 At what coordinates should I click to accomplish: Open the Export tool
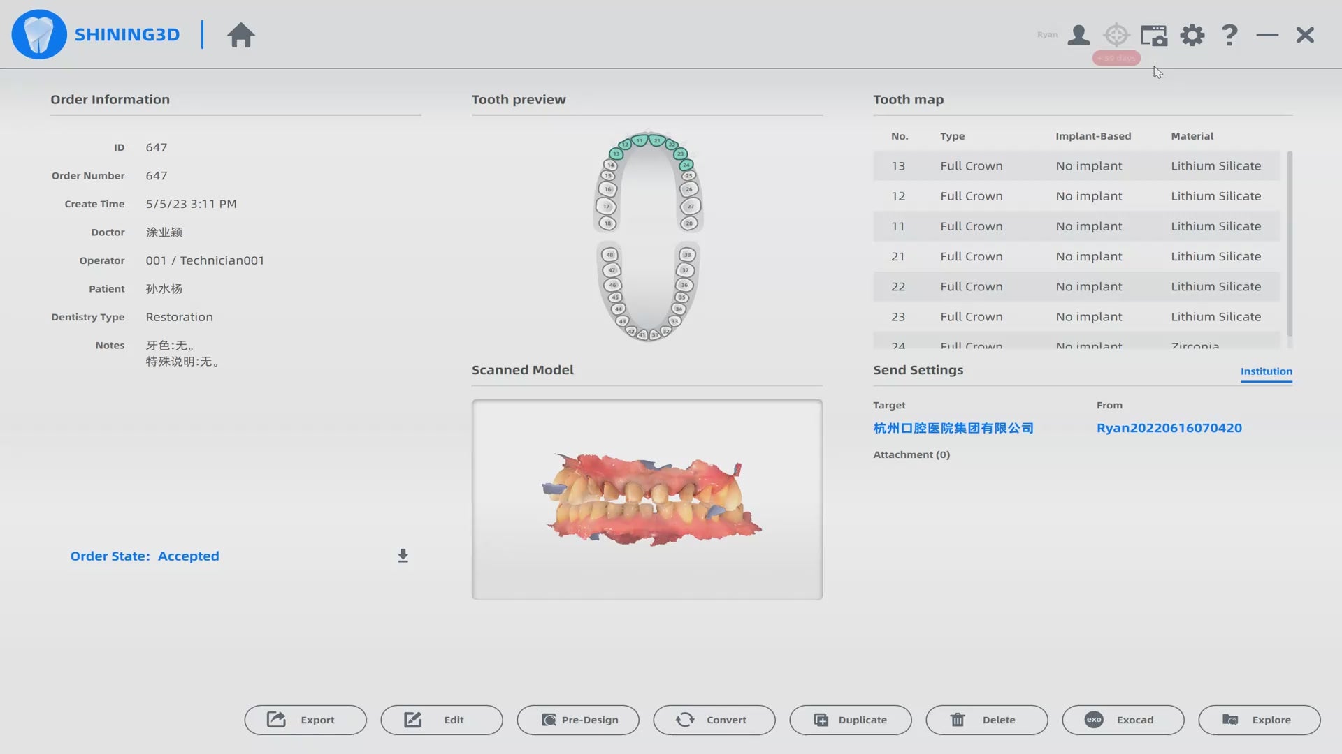pyautogui.click(x=305, y=720)
